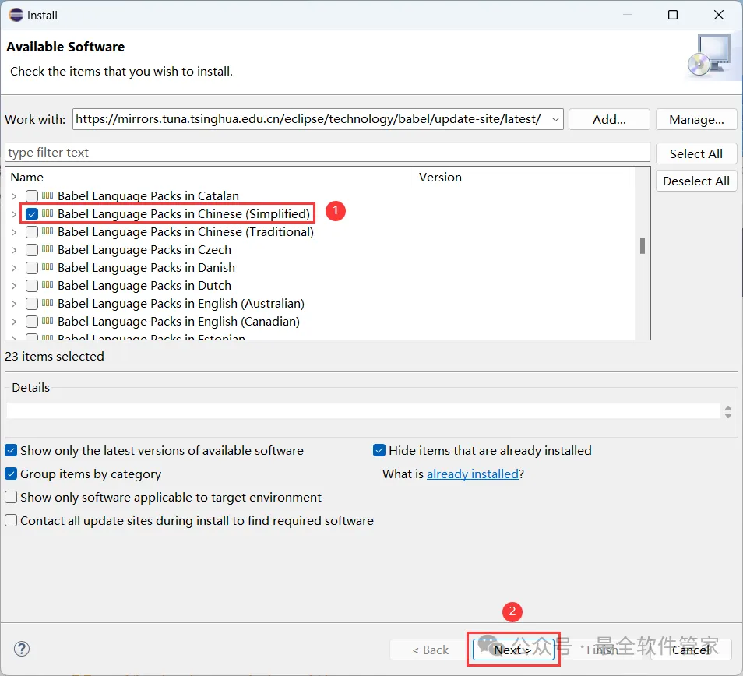Click the Manage... button
This screenshot has height=676, width=743.
click(x=696, y=119)
